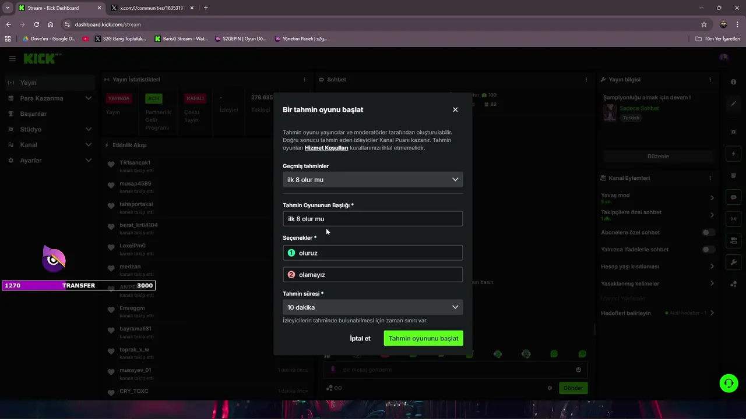Bookmark this page with star icon
The width and height of the screenshot is (746, 419).
pyautogui.click(x=704, y=24)
